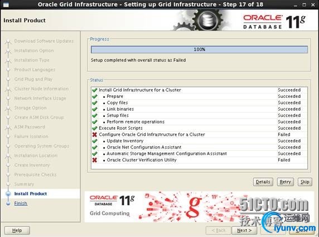
Task: Click the Retry button
Action: pos(285,182)
